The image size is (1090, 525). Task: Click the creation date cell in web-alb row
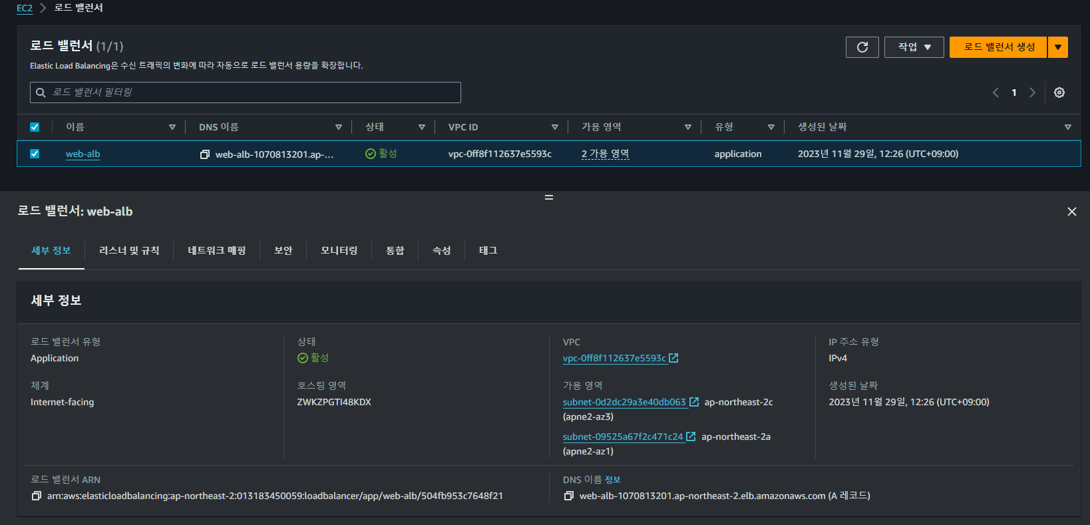[878, 154]
